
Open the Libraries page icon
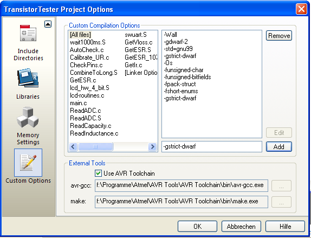pyautogui.click(x=28, y=79)
